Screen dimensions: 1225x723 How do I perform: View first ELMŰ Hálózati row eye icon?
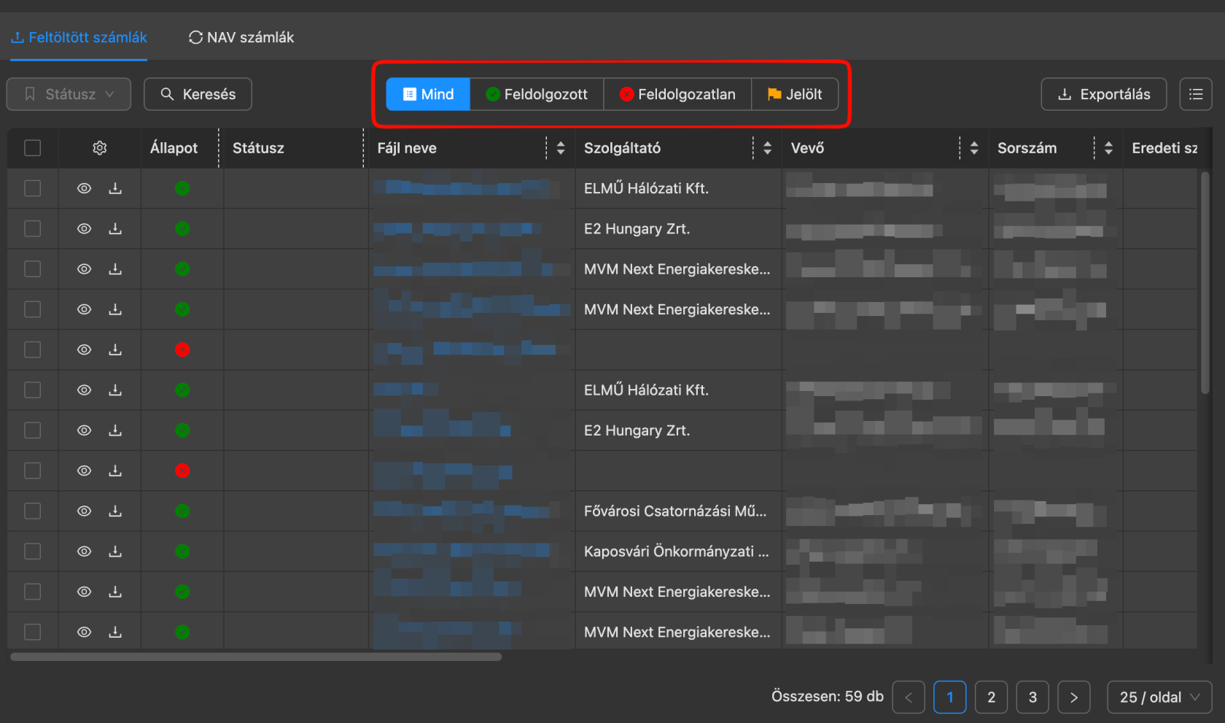pyautogui.click(x=85, y=188)
